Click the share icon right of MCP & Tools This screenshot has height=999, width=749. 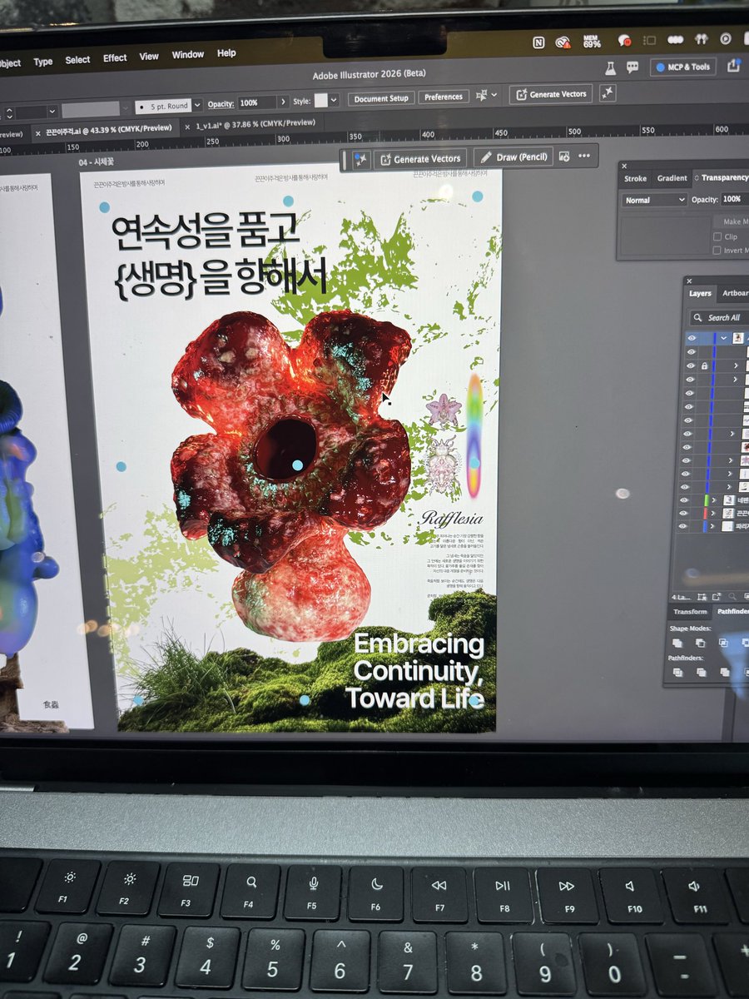click(732, 66)
